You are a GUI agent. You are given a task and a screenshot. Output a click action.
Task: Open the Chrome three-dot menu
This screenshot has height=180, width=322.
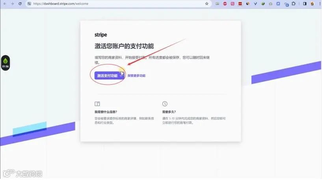[x=320, y=4]
